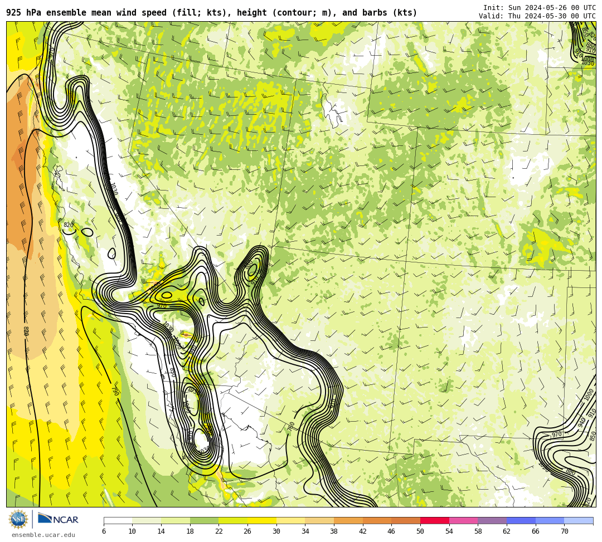This screenshot has height=542, width=602.
Task: Select the pale yellow 30–34 kts color bar segment
Action: coord(290,520)
